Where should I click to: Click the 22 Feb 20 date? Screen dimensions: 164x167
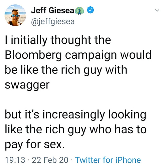pyautogui.click(x=50, y=160)
